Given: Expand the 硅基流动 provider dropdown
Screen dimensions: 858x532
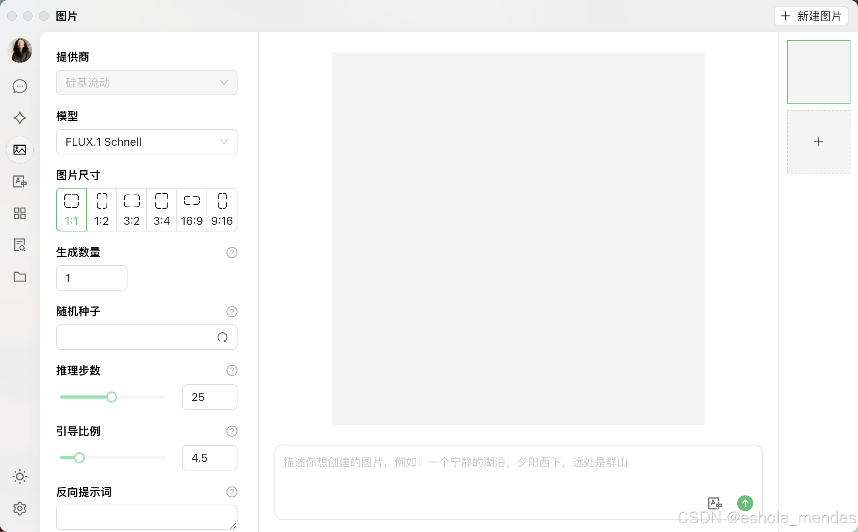Looking at the screenshot, I should pyautogui.click(x=147, y=83).
